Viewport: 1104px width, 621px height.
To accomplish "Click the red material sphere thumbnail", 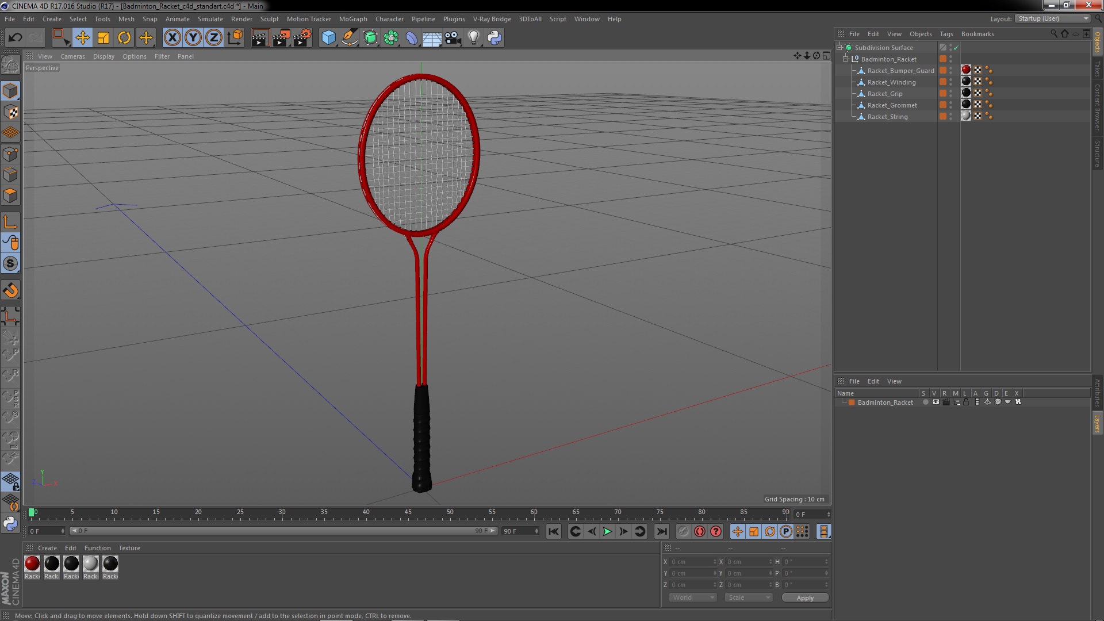I will (32, 563).
